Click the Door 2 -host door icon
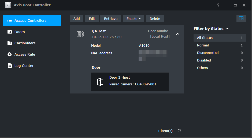Viewport: 252px width, 138px height. (x=100, y=82)
